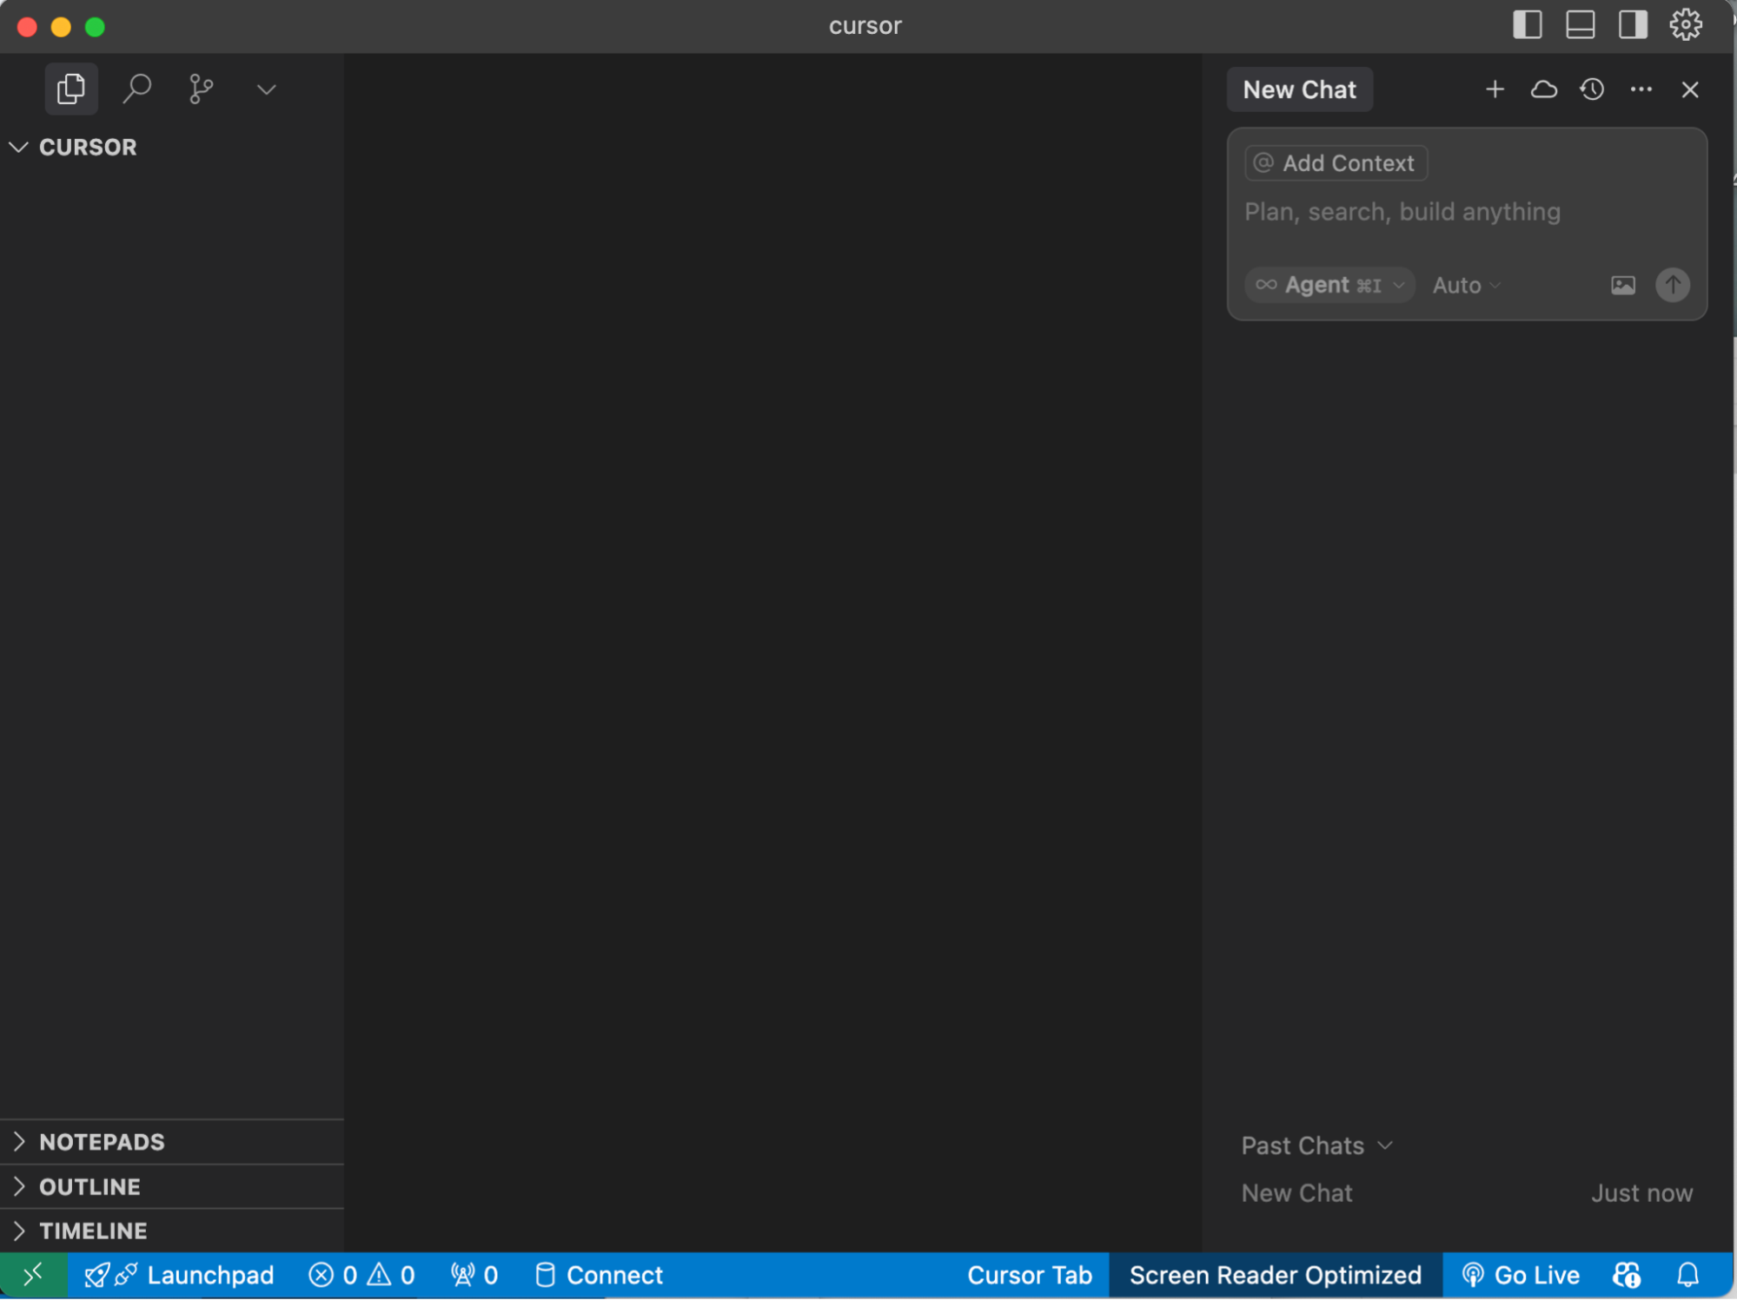Image resolution: width=1737 pixels, height=1300 pixels.
Task: Open the Source Control branch view
Action: click(201, 89)
